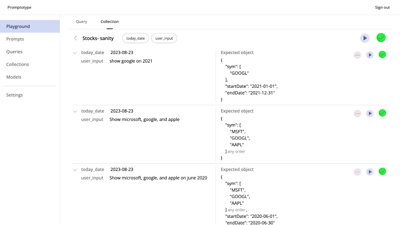Click the endDate "2021-12-31" value
Viewport: 400px width, 225px height.
(261, 93)
